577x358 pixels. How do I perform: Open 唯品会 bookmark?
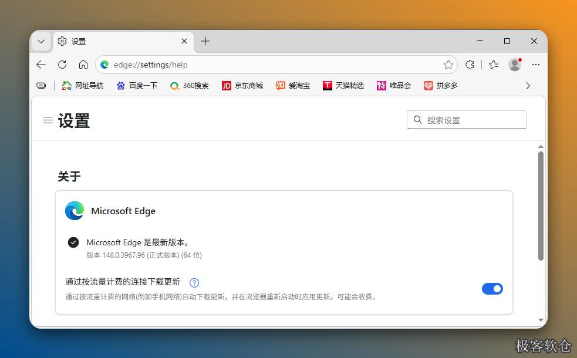click(394, 86)
